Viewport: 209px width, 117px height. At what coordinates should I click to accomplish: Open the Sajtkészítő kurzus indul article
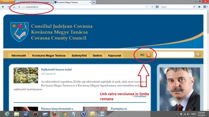click(57, 69)
